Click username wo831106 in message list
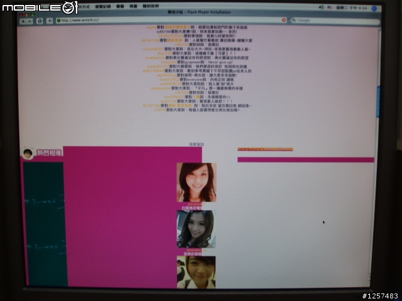Screen dimensions: 402x301 [169, 101]
